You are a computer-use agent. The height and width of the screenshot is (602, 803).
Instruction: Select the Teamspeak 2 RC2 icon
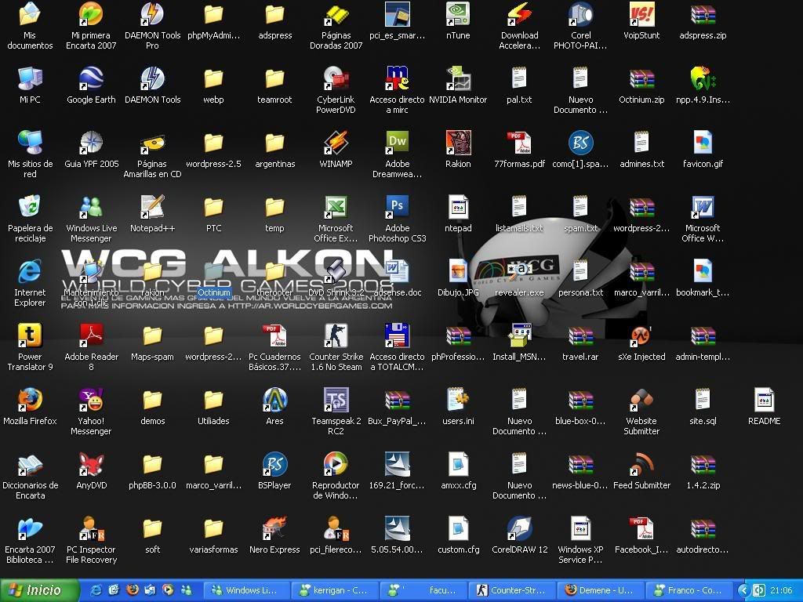[x=336, y=400]
